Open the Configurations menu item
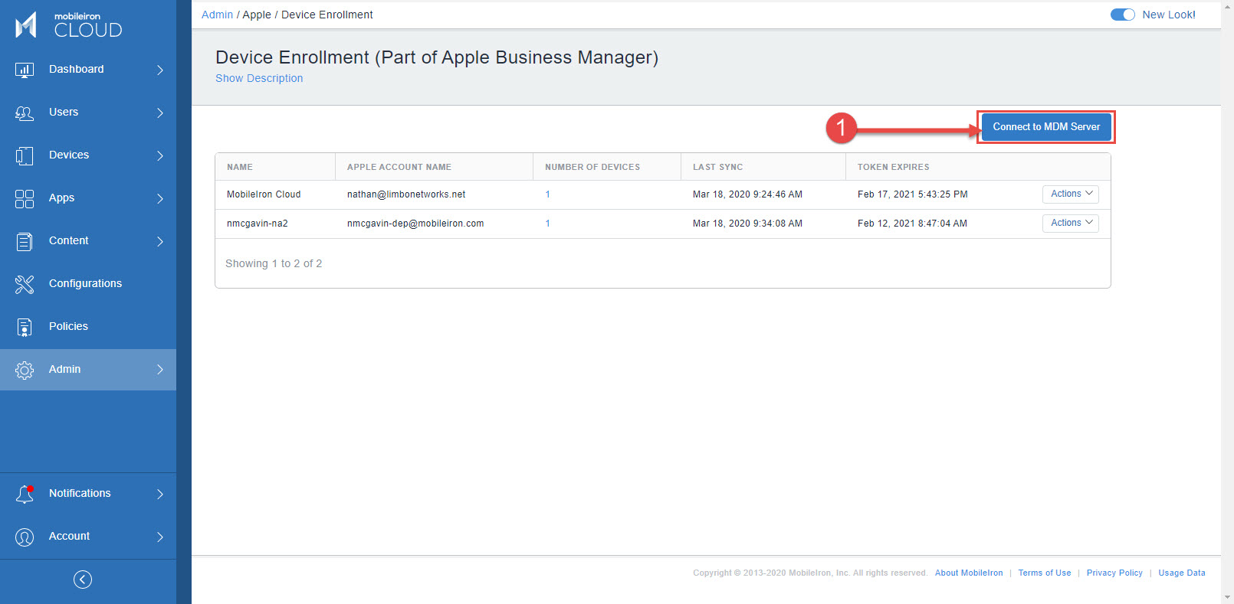 coord(88,284)
